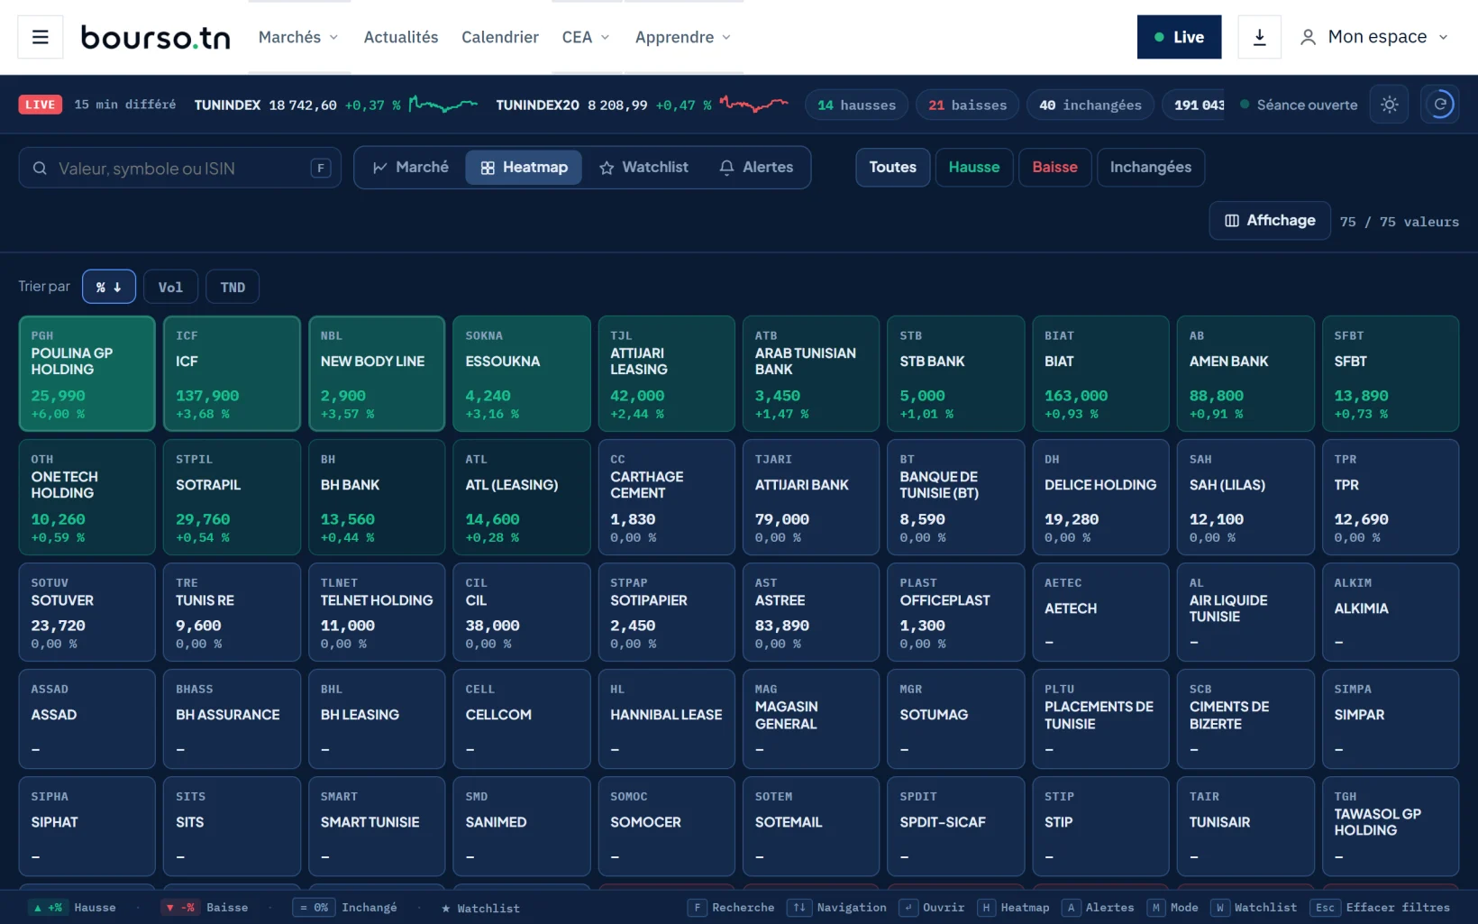Click the search input field
The image size is (1478, 924).
[x=179, y=169]
